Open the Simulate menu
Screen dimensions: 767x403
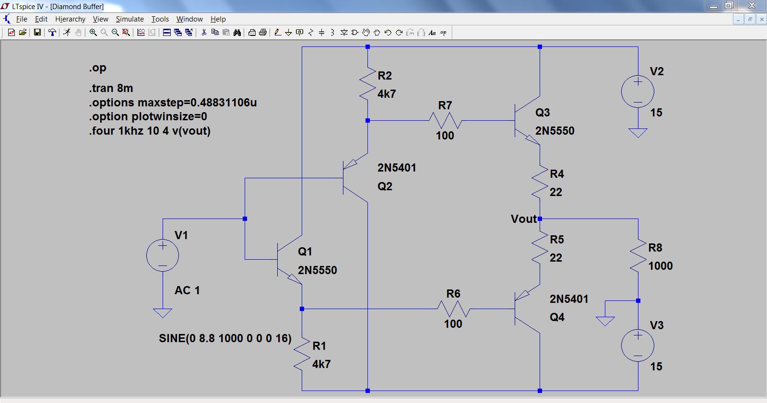[x=130, y=19]
